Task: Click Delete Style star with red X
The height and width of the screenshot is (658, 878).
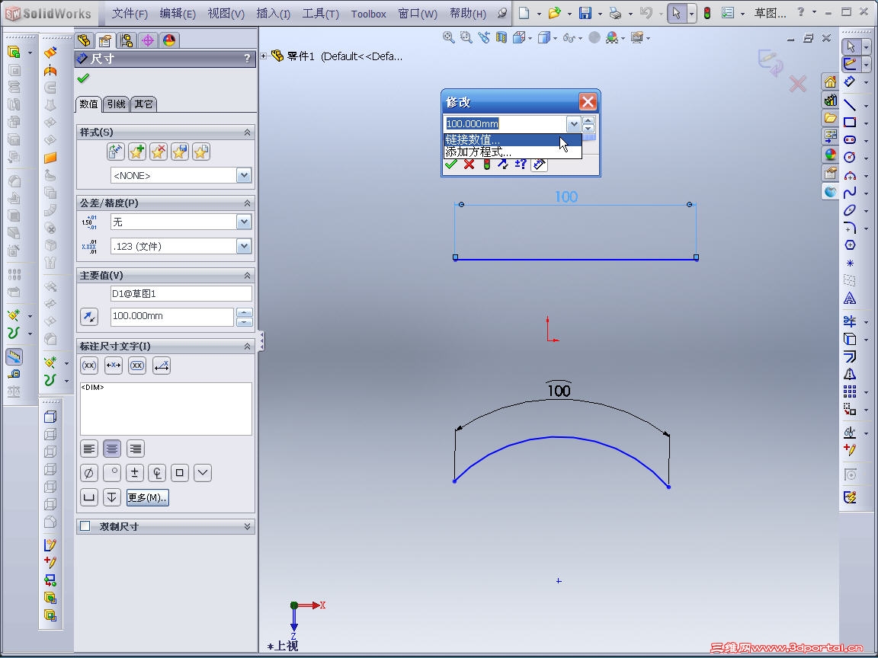Action: [x=159, y=152]
